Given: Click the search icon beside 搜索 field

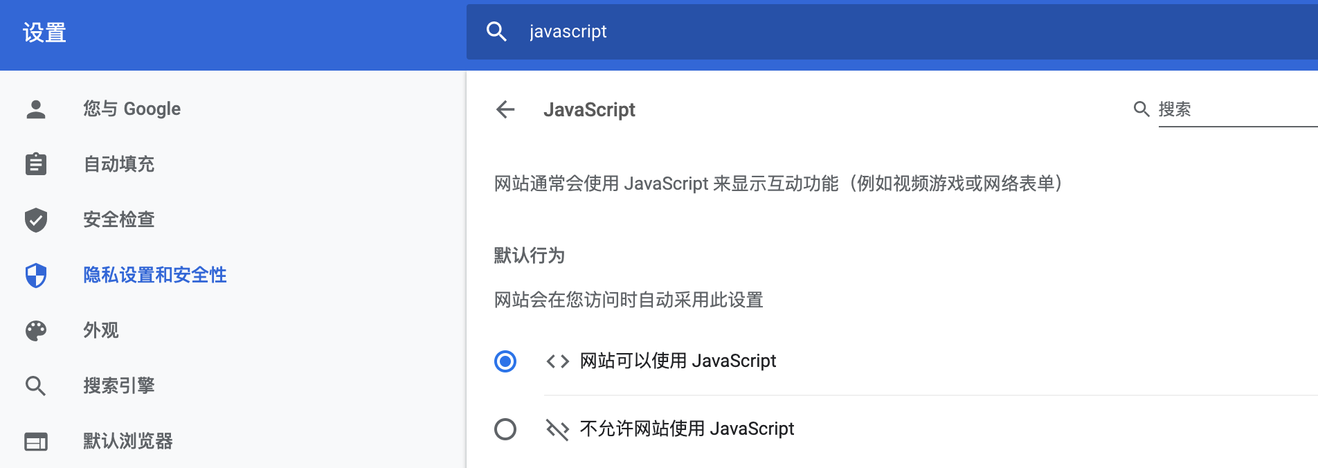Looking at the screenshot, I should point(1141,109).
